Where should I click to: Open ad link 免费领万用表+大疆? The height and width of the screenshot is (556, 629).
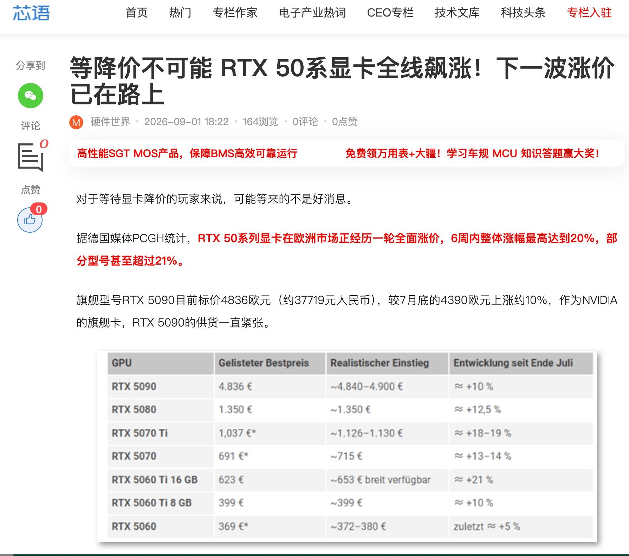(472, 153)
